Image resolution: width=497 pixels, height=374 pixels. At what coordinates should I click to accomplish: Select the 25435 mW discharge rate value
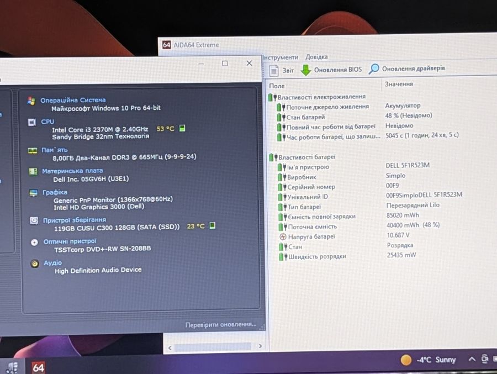[401, 255]
